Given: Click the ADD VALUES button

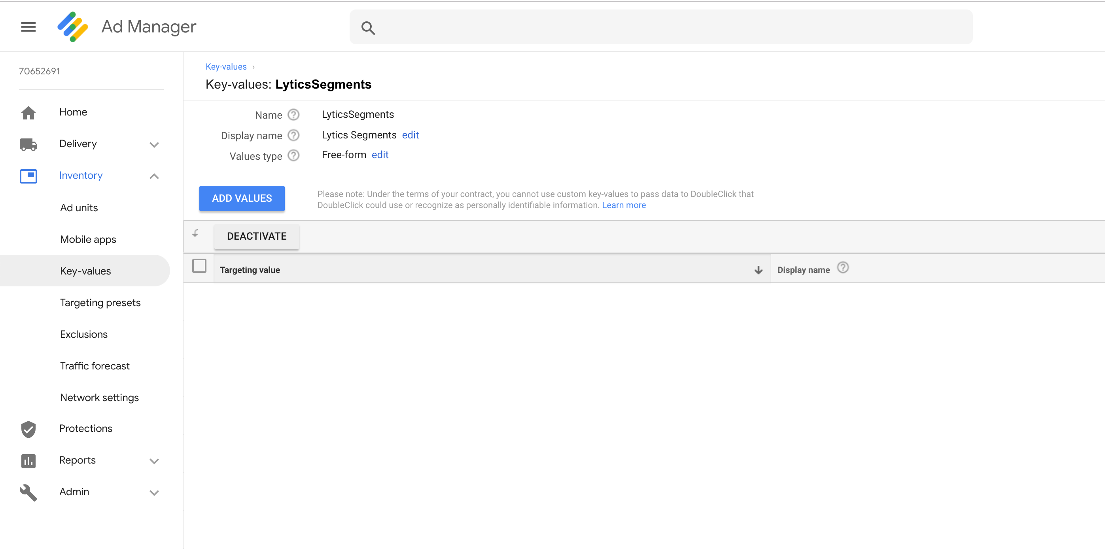Looking at the screenshot, I should [242, 199].
